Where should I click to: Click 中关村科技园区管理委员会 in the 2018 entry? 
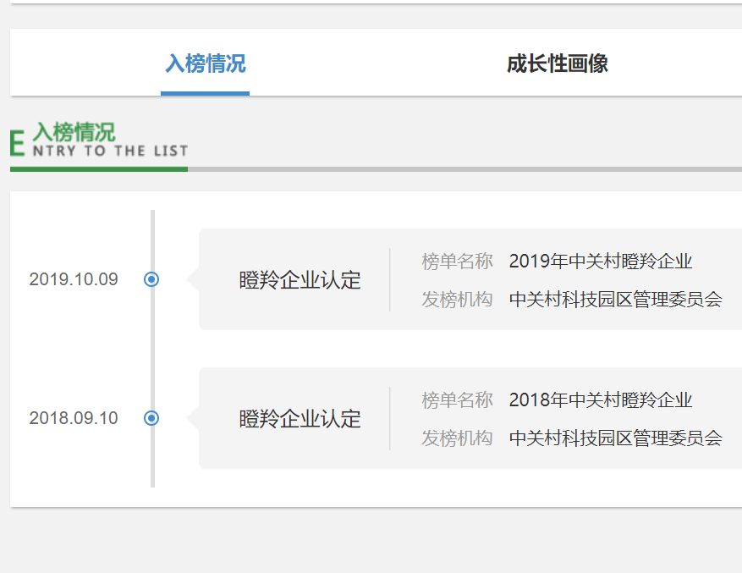pos(617,438)
